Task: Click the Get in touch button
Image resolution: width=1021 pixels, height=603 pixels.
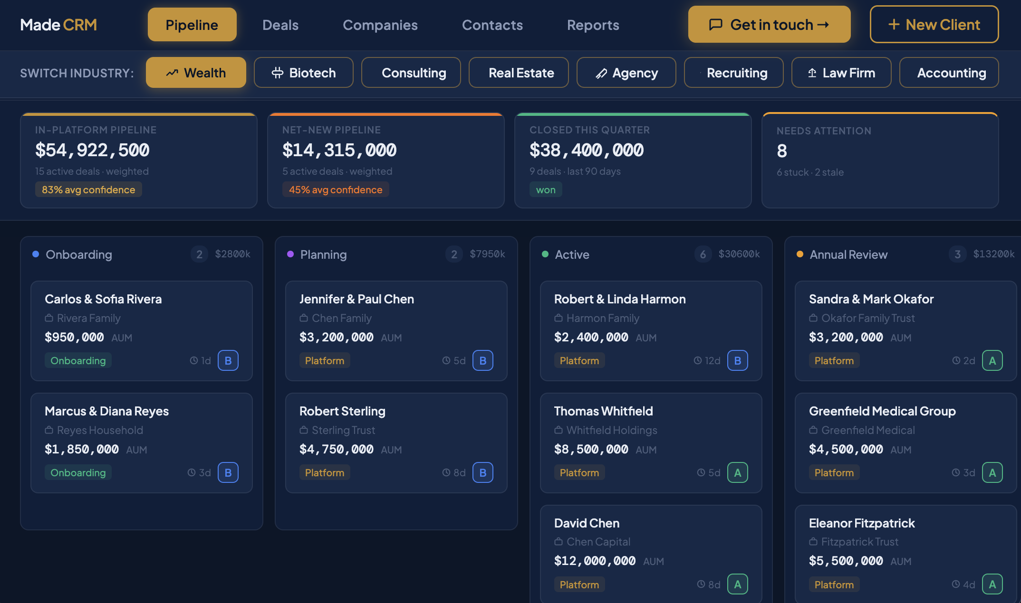Action: (769, 24)
